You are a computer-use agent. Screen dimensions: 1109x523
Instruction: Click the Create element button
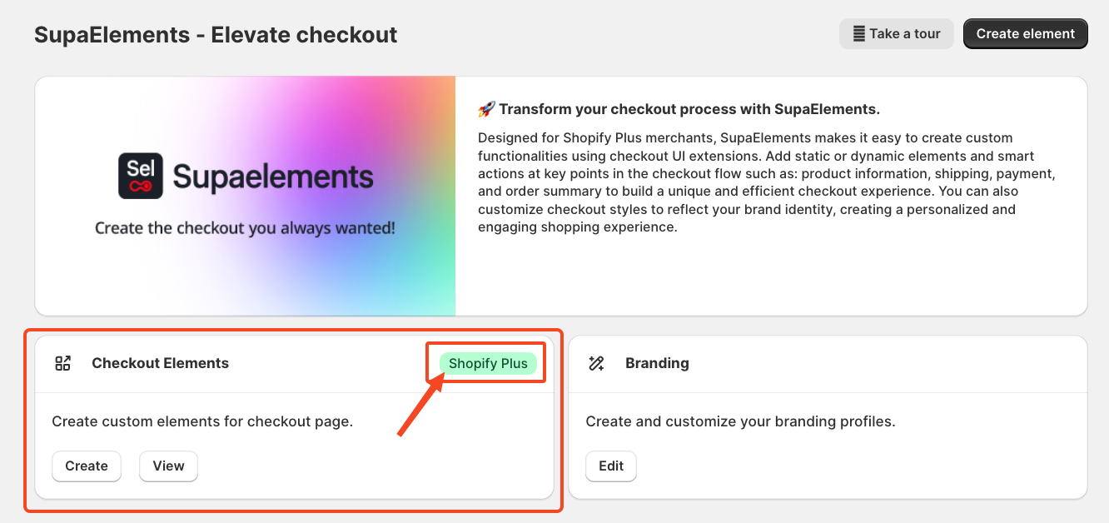(x=1026, y=34)
